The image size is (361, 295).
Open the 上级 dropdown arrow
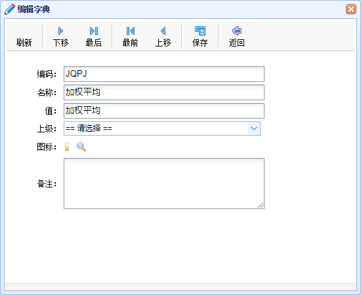(x=254, y=128)
